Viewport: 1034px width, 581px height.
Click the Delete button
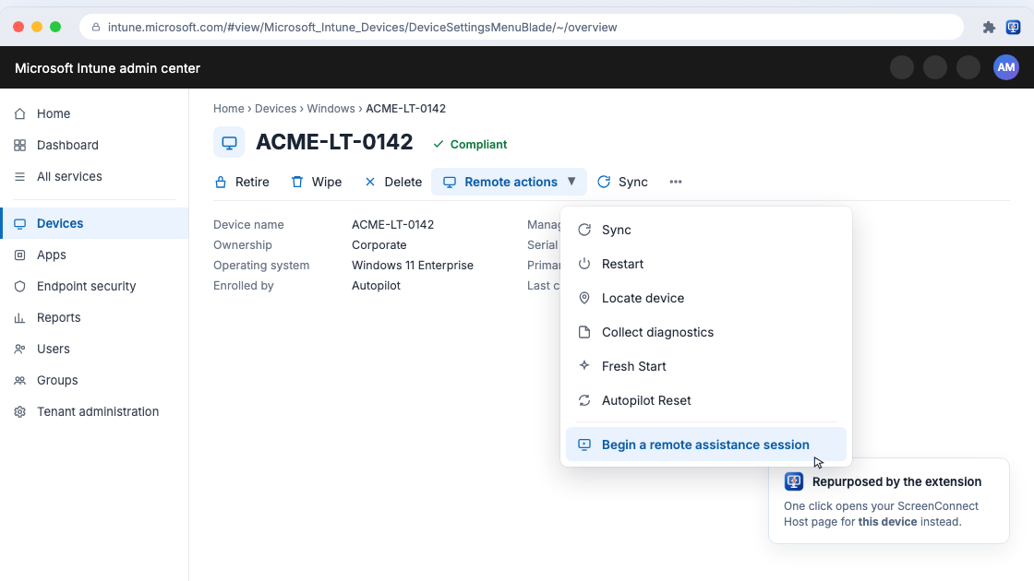[393, 182]
